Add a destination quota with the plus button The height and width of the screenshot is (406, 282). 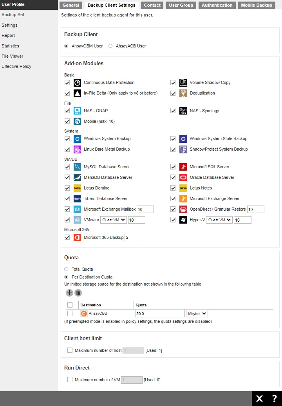[69, 293]
